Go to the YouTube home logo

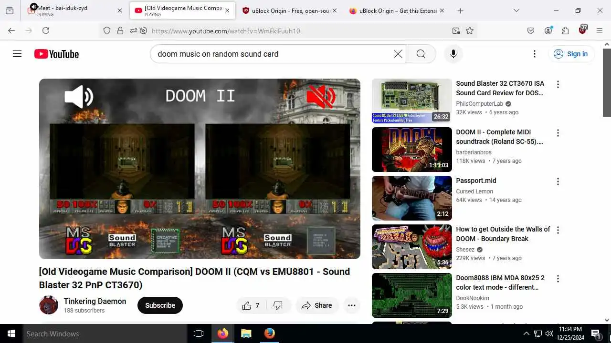point(56,54)
